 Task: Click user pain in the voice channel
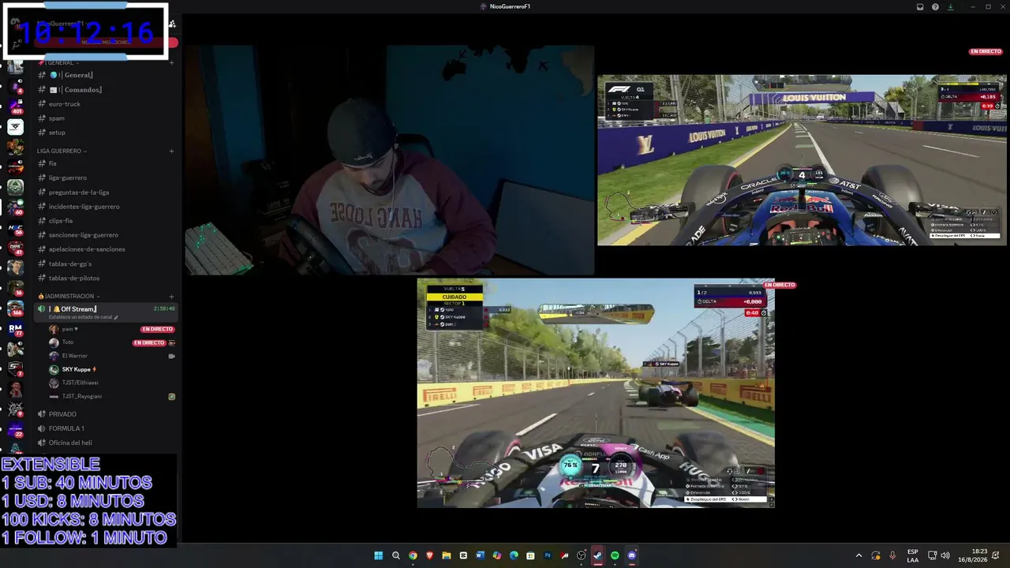[111, 329]
